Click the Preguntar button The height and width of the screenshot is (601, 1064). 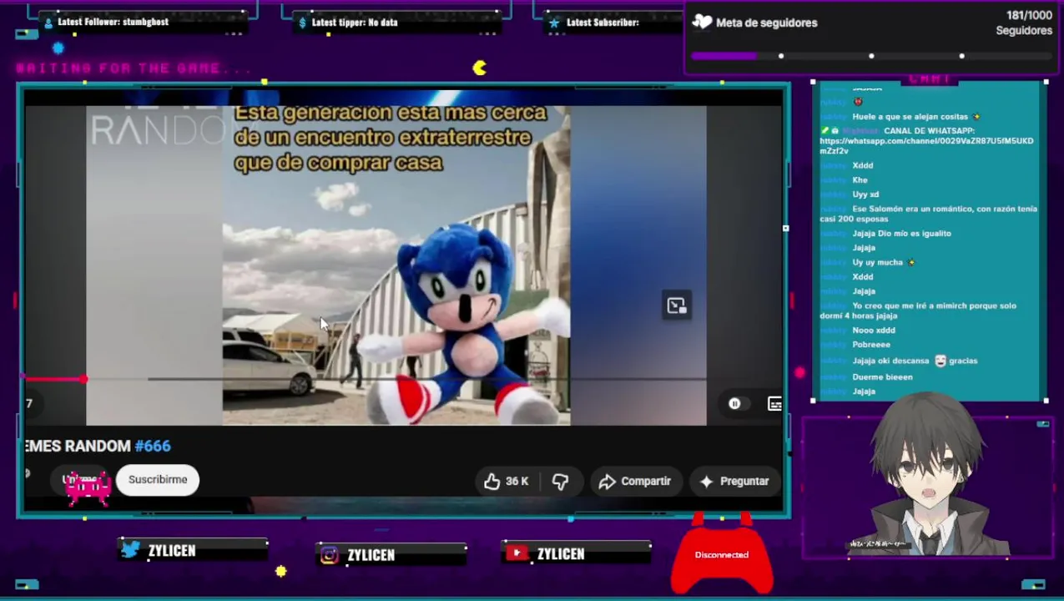(734, 481)
